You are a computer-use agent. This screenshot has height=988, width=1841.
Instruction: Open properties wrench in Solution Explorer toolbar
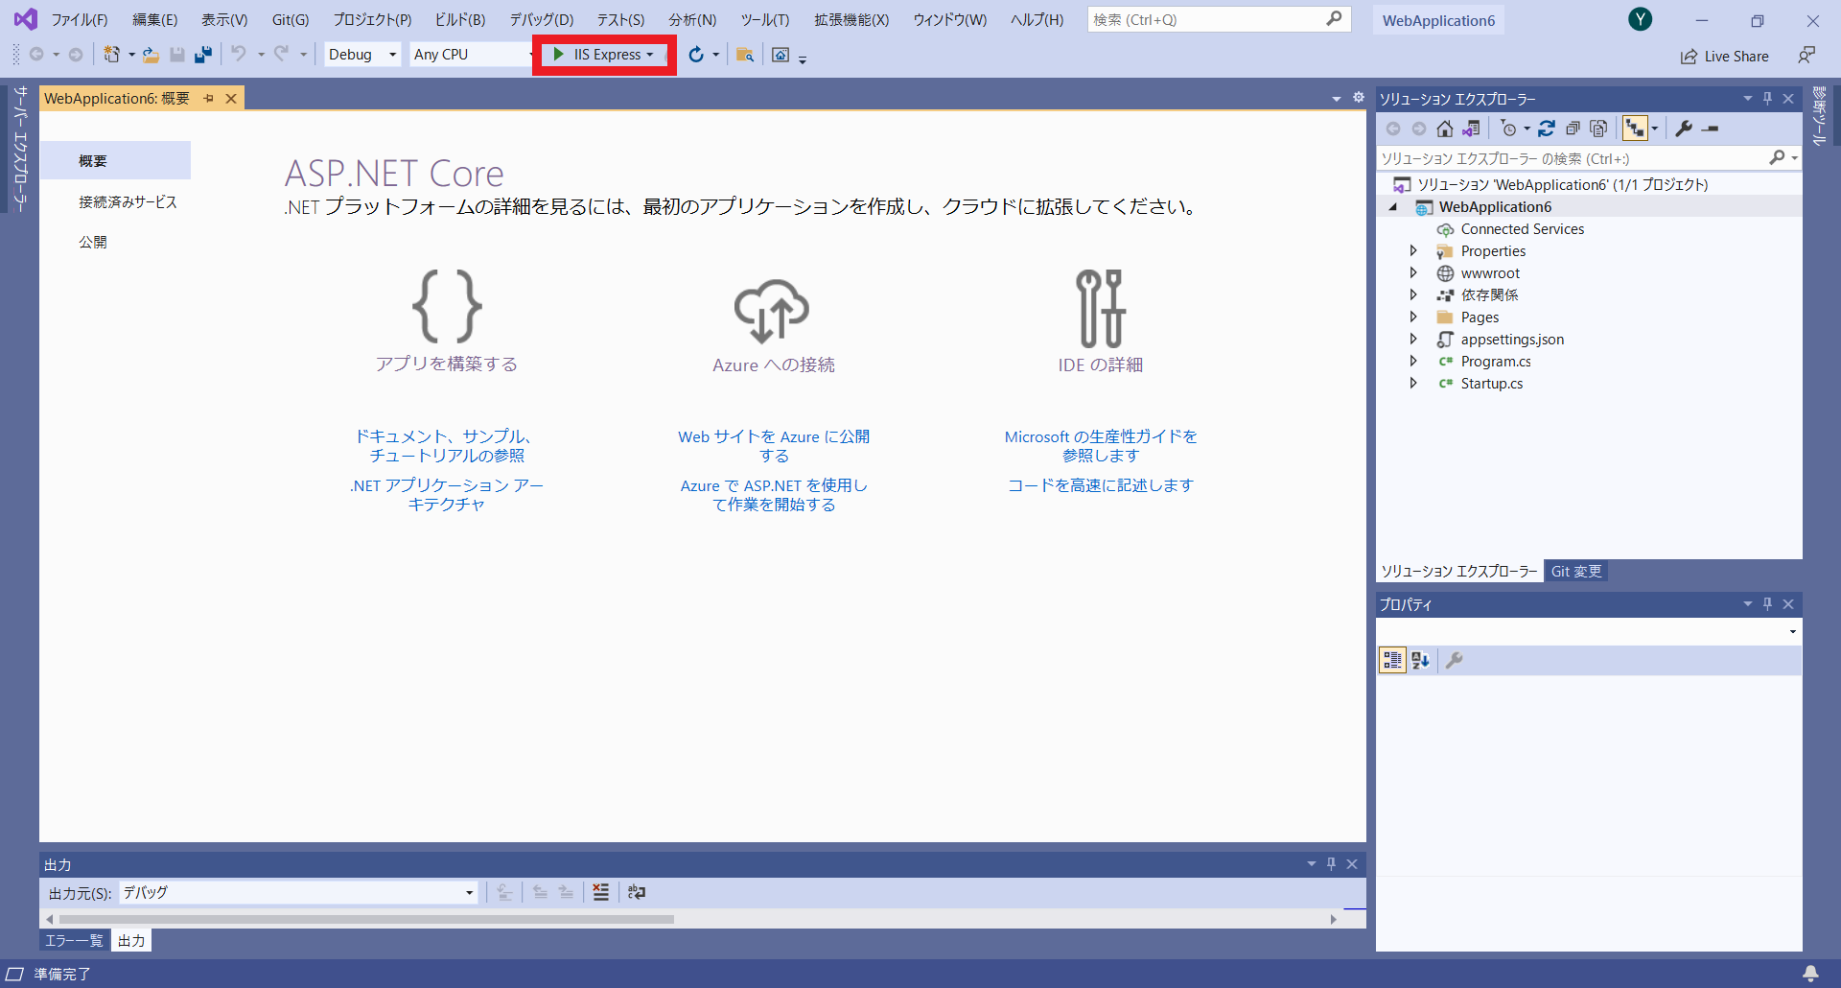pos(1684,129)
